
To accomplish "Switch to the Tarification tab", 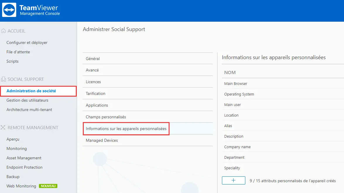I will tap(148, 93).
